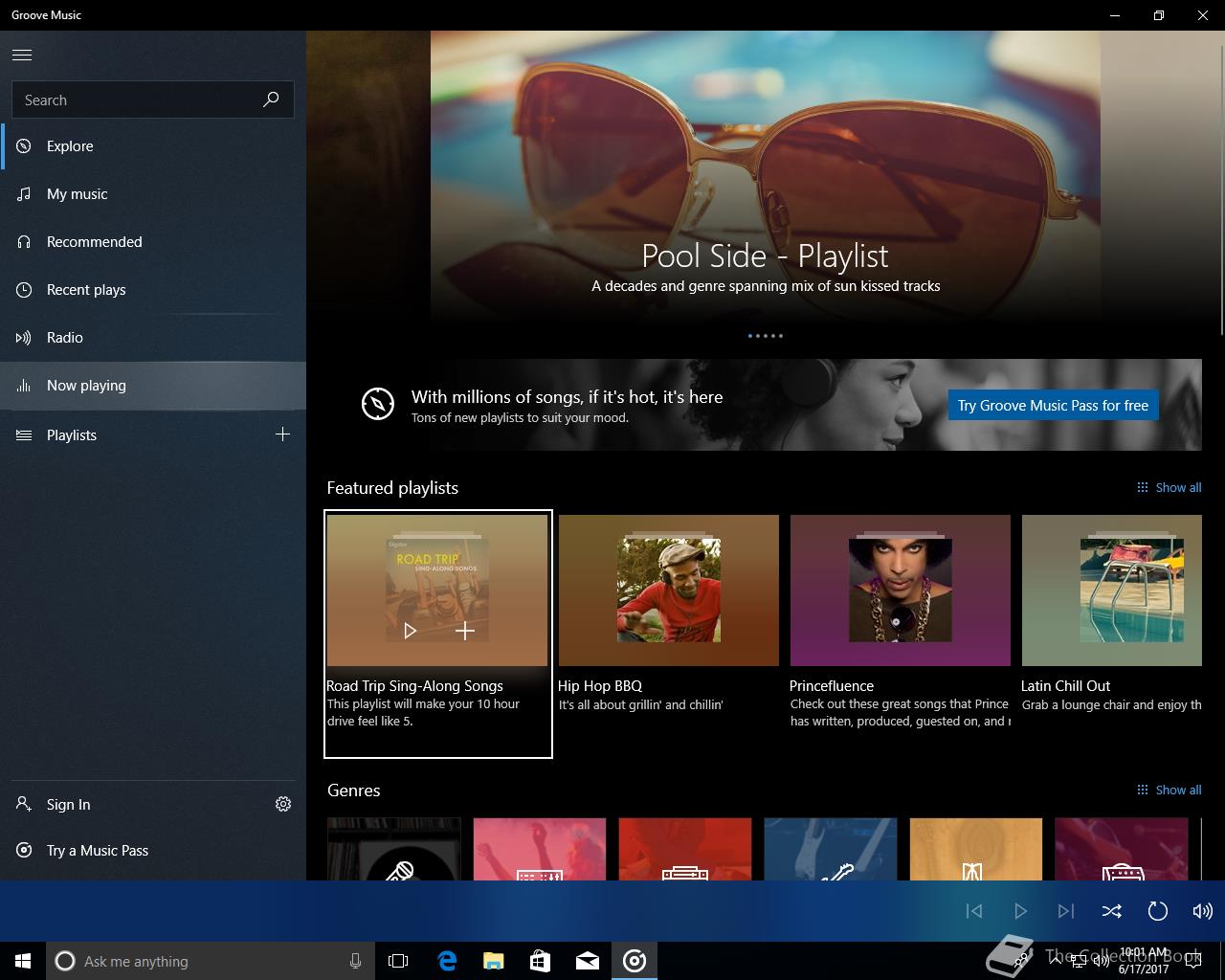Click Cortana Ask me anything box
1225x980 pixels.
[x=209, y=961]
